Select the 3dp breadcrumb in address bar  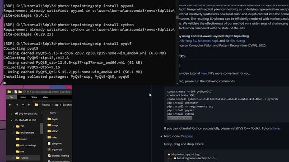(x=56, y=105)
